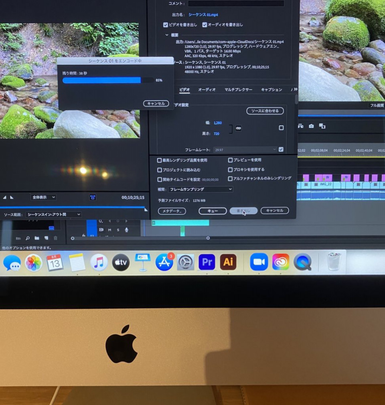385x405 pixels.
Task: Open System Preferences from the Dock
Action: [x=185, y=262]
